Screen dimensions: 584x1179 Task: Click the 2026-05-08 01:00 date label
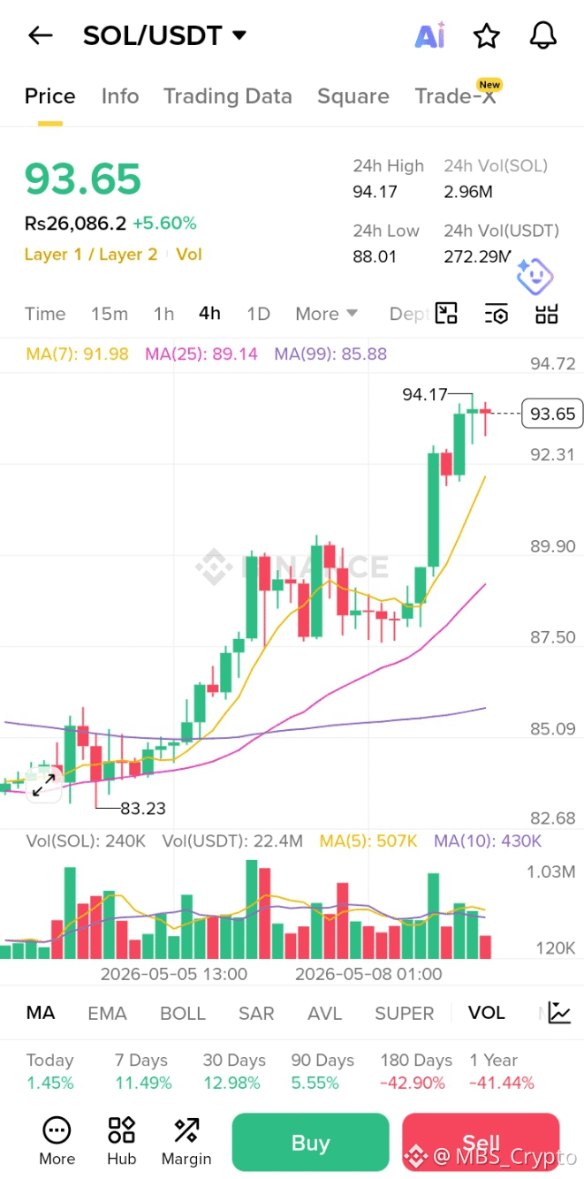point(368,974)
